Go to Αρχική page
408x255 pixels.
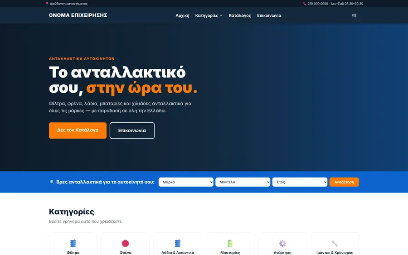[182, 15]
